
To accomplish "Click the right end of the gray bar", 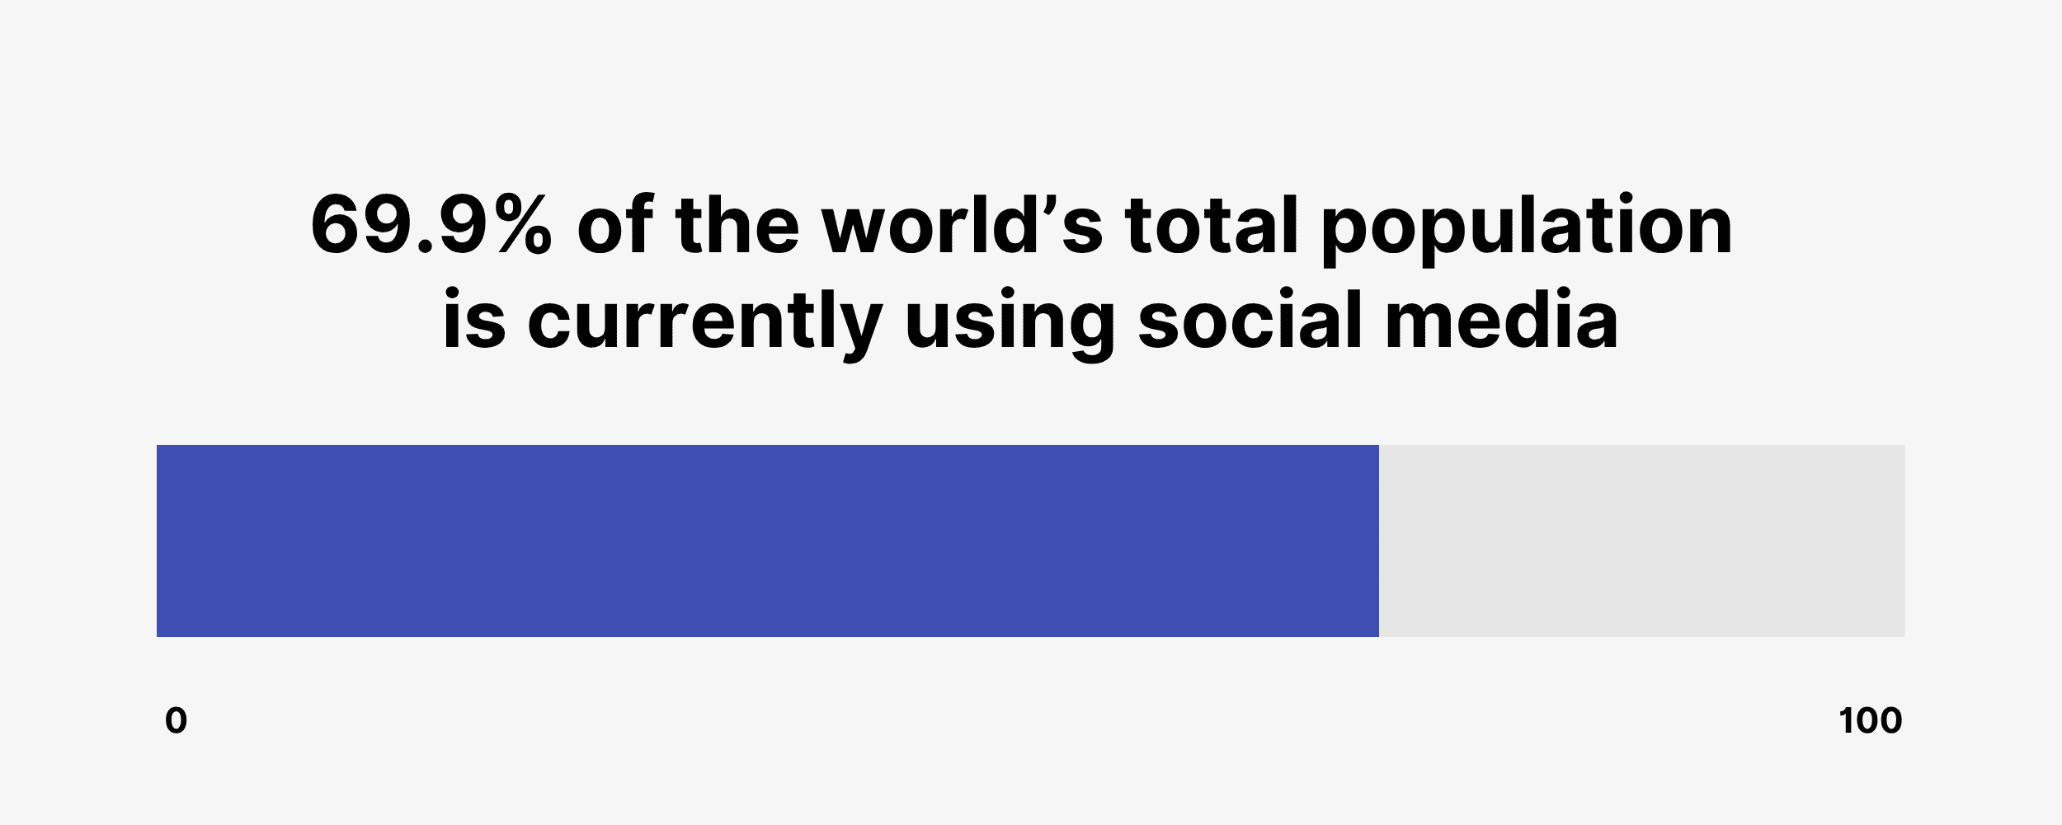I will click(1901, 541).
